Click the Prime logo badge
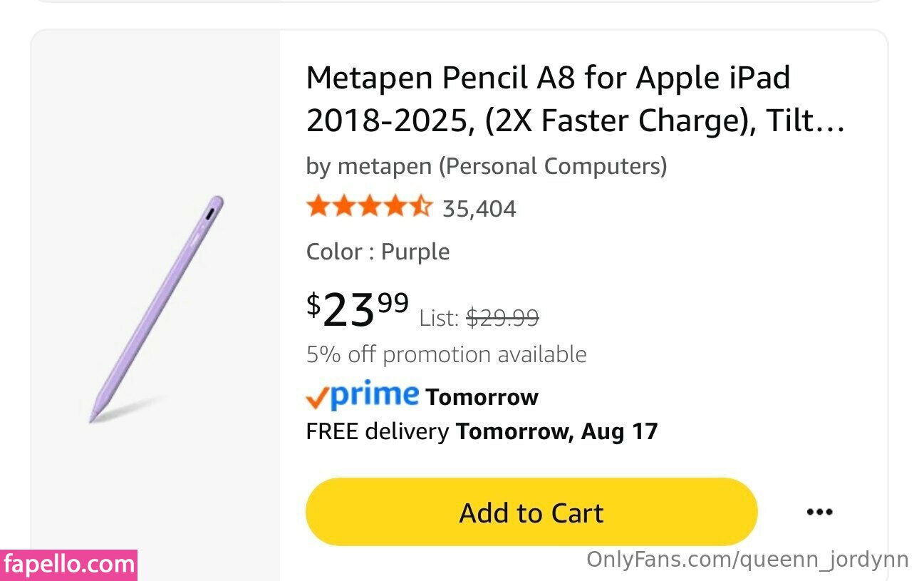The height and width of the screenshot is (581, 919). pos(363,396)
